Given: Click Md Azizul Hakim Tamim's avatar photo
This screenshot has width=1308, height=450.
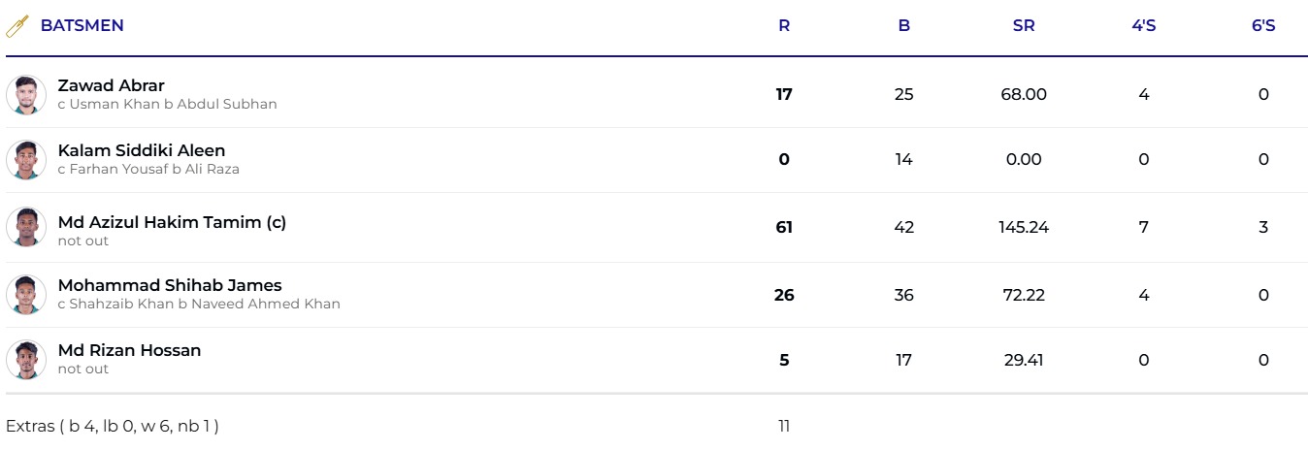Looking at the screenshot, I should (x=26, y=227).
